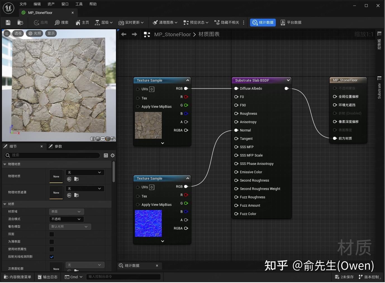This screenshot has height=283, width=385.
Task: Collapse the upper Texture Sample node
Action: (x=187, y=80)
